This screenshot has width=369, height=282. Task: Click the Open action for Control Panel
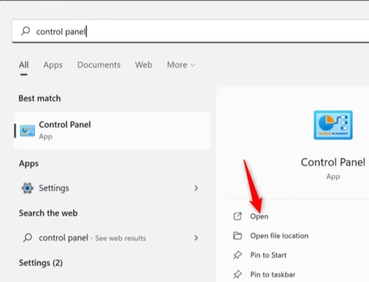click(259, 216)
